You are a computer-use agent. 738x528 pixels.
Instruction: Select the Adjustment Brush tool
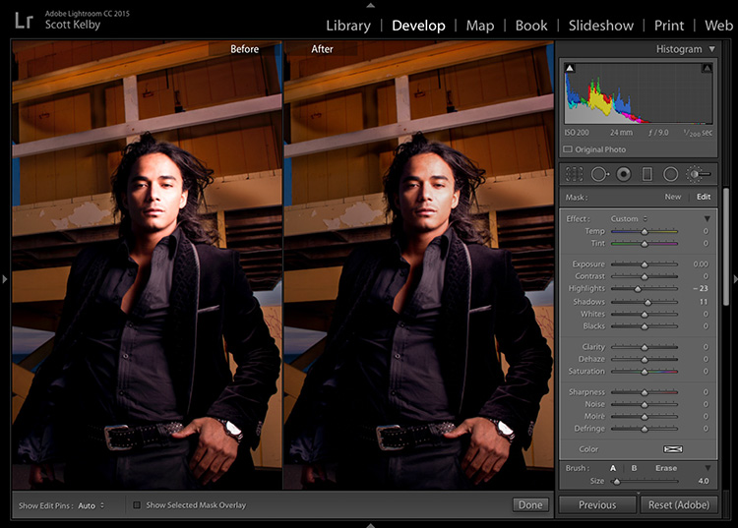tap(698, 174)
